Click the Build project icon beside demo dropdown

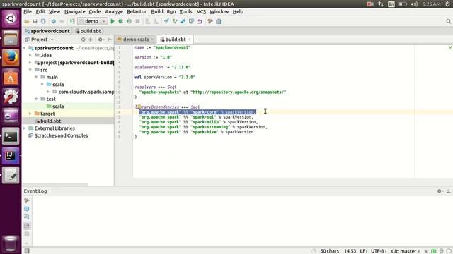point(72,21)
